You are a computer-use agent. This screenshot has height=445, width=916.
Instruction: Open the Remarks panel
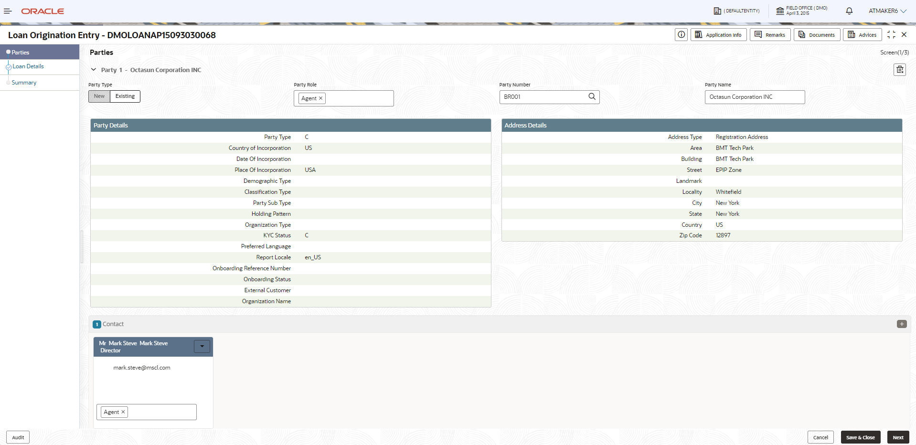[x=770, y=34]
